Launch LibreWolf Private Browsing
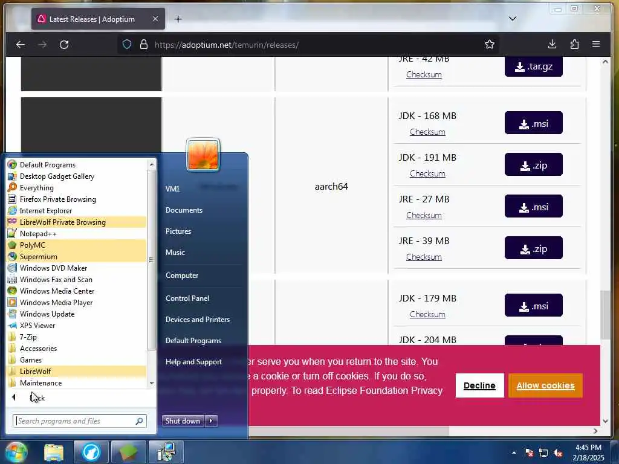 [63, 222]
